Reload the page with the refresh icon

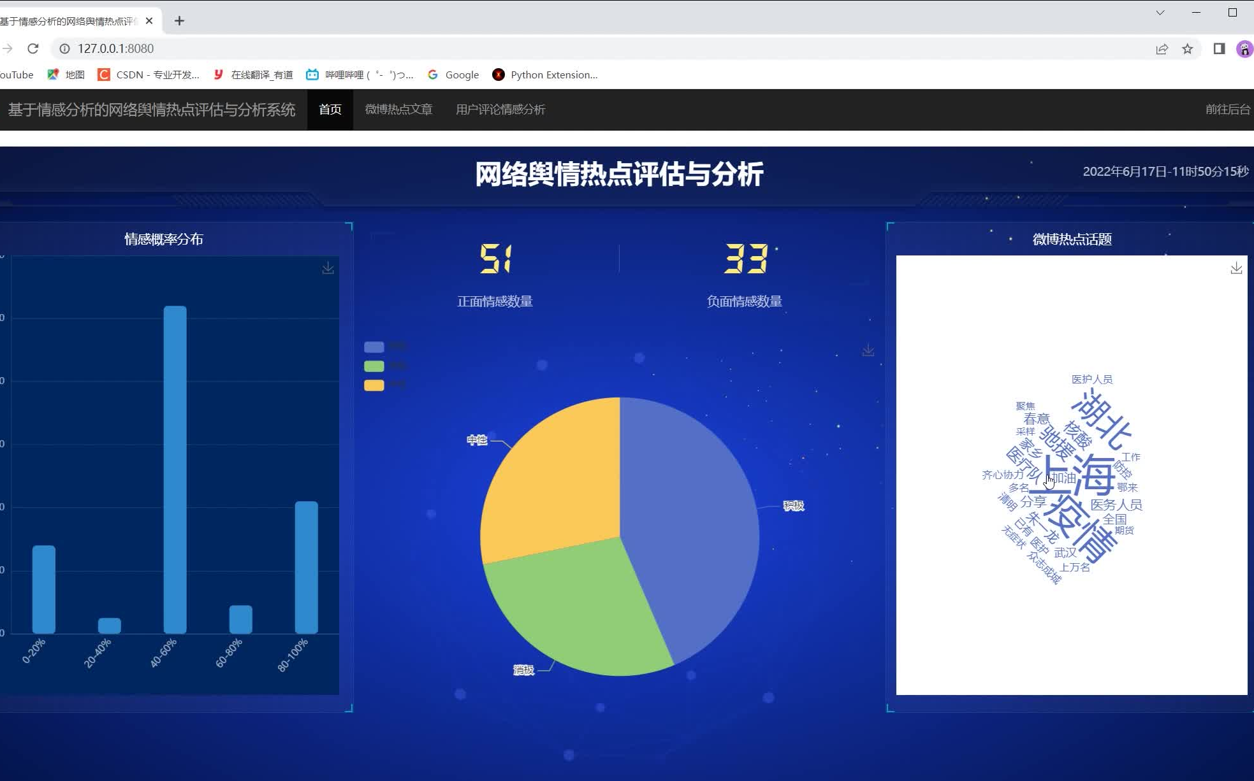(33, 48)
